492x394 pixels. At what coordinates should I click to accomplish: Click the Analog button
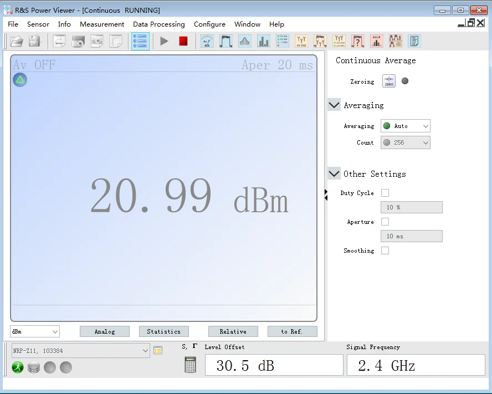click(x=105, y=331)
